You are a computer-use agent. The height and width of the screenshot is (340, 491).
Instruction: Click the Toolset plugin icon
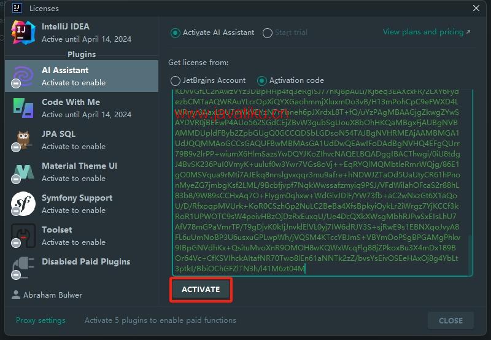coord(23,236)
